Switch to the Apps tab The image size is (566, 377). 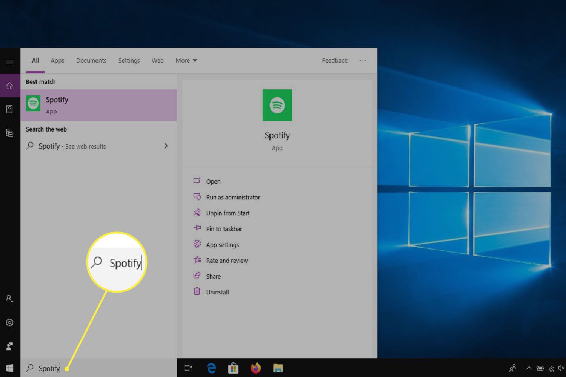tap(57, 60)
